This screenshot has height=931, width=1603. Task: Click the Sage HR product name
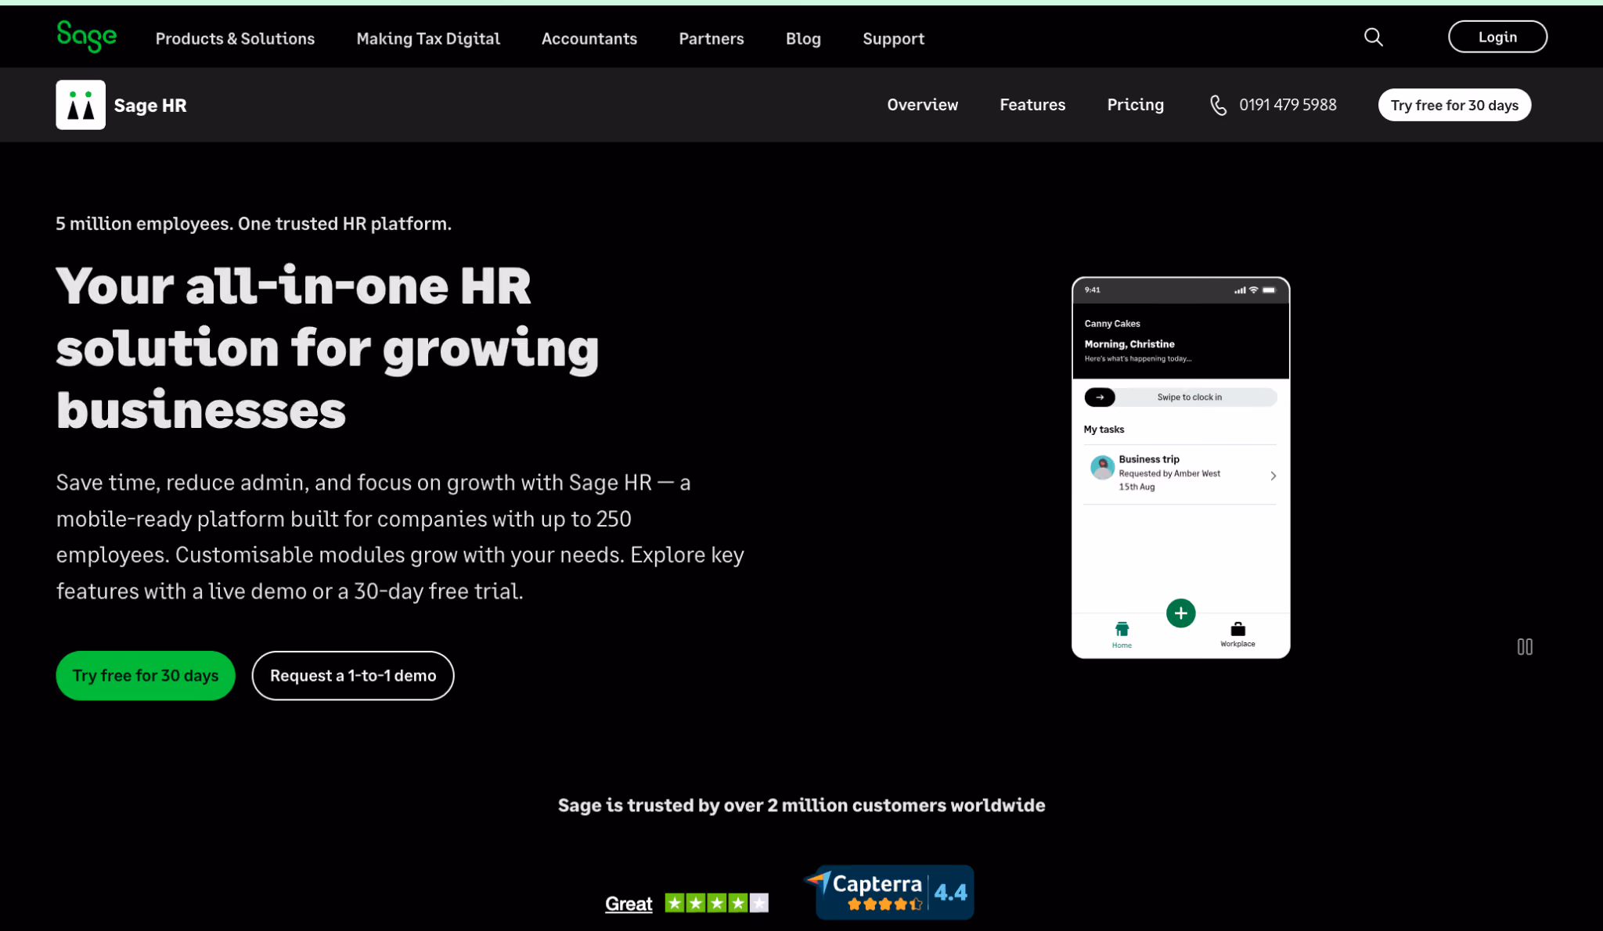pos(150,106)
